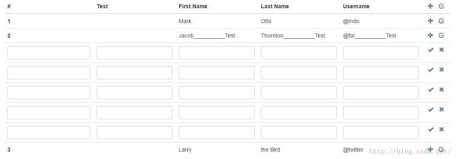Click the plus icon in the Jacob row
This screenshot has width=456, height=159.
[430, 36]
